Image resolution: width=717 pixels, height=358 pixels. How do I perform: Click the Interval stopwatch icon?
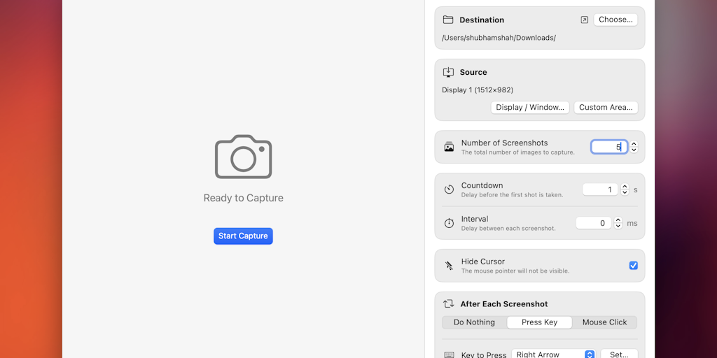pyautogui.click(x=449, y=223)
